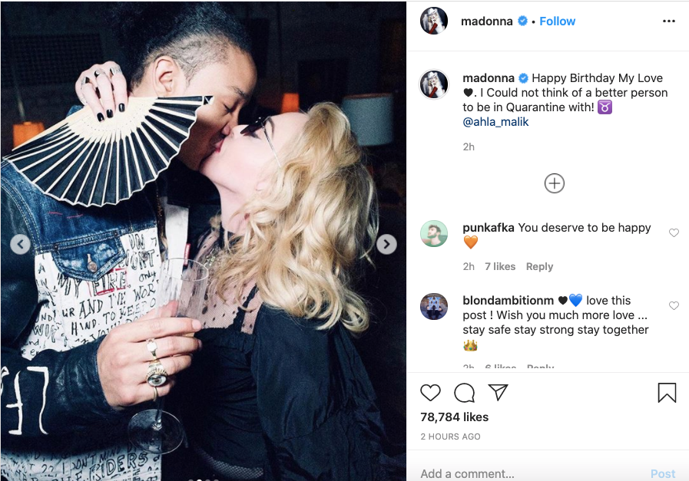Screen dimensions: 689x481
Task: Follow the madonna account
Action: tap(557, 21)
